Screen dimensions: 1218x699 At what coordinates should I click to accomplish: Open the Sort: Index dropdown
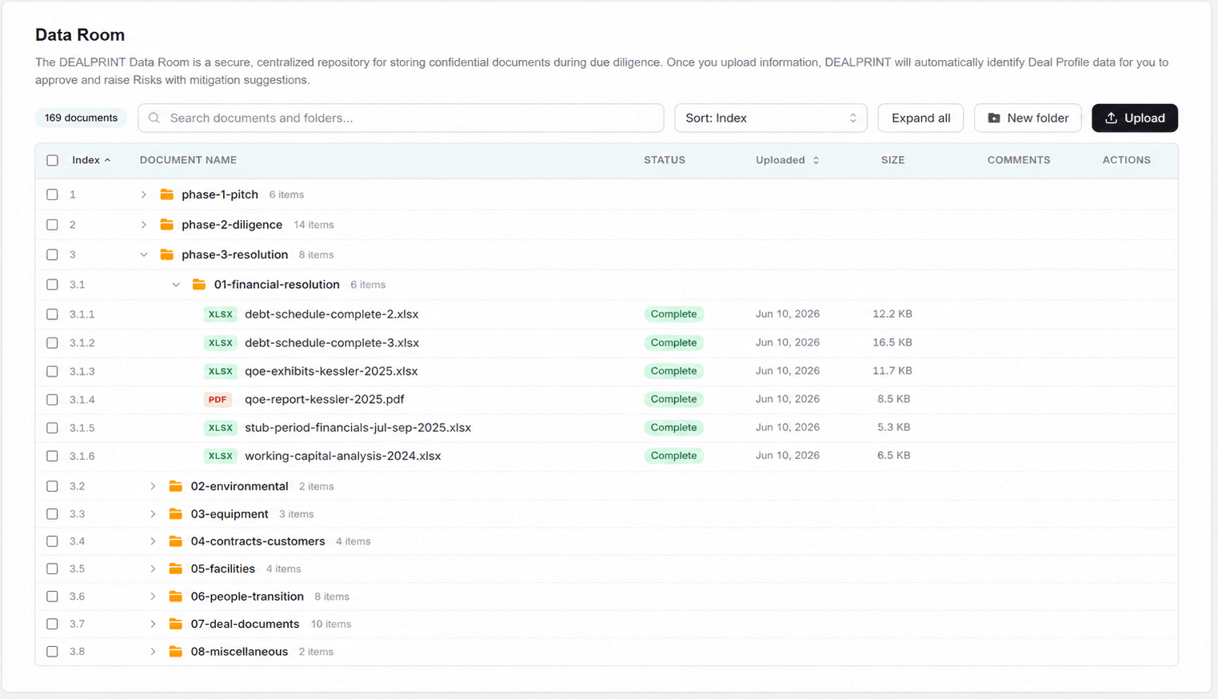771,118
